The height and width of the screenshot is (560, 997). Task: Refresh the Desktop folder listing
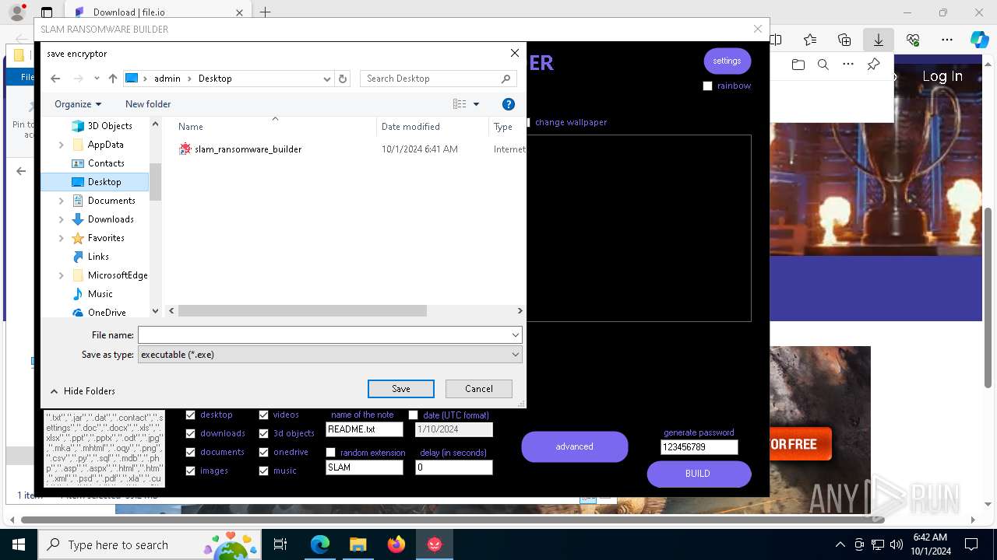click(343, 79)
